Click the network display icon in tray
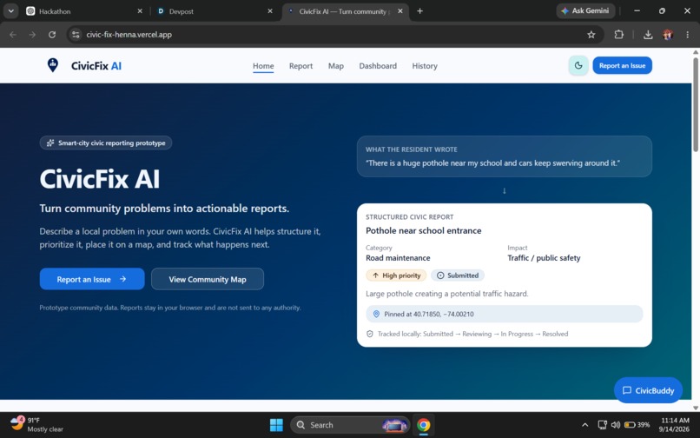The height and width of the screenshot is (438, 700). [x=602, y=425]
